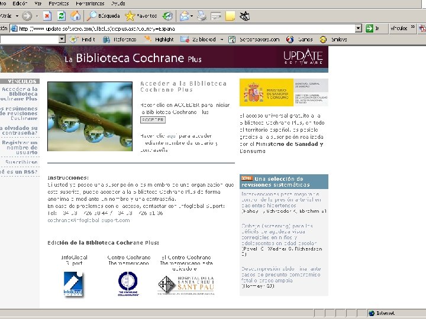Open Screensavers.com toolbar link
This screenshot has height=319, width=426.
point(254,40)
